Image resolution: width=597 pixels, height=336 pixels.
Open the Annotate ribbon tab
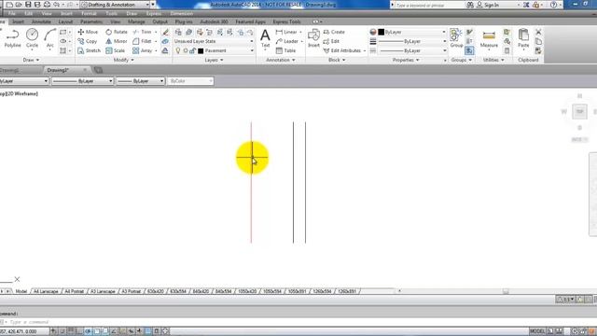41,21
